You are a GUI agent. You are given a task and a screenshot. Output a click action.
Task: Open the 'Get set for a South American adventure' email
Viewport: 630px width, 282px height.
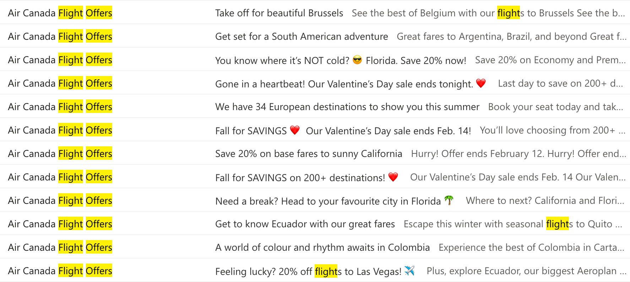315,36
